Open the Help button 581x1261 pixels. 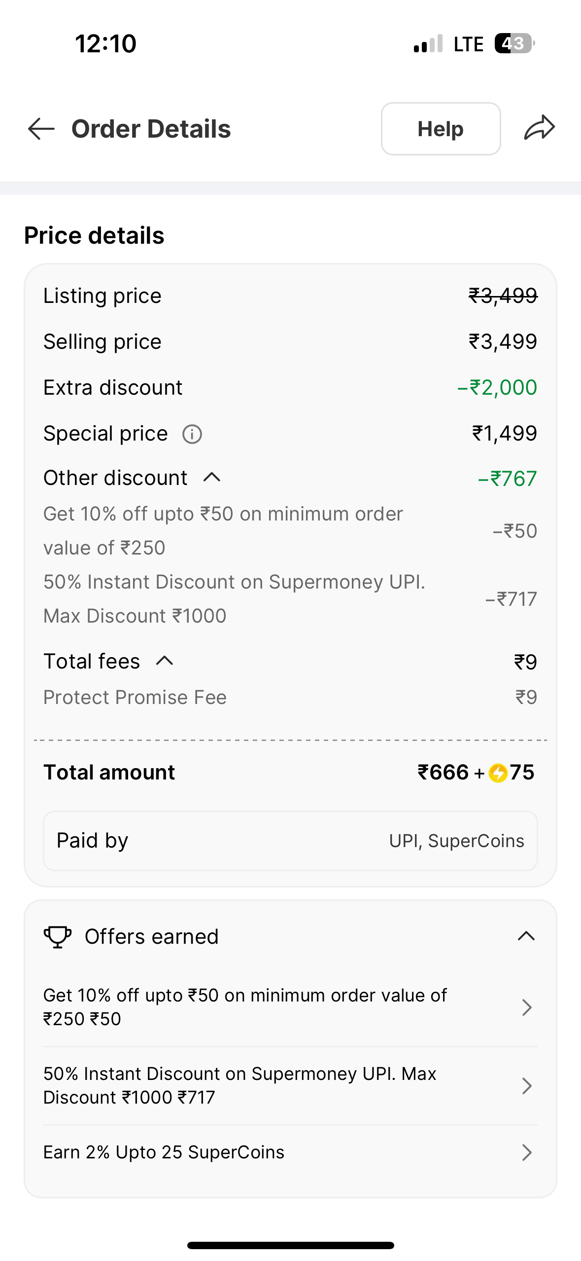pos(441,129)
